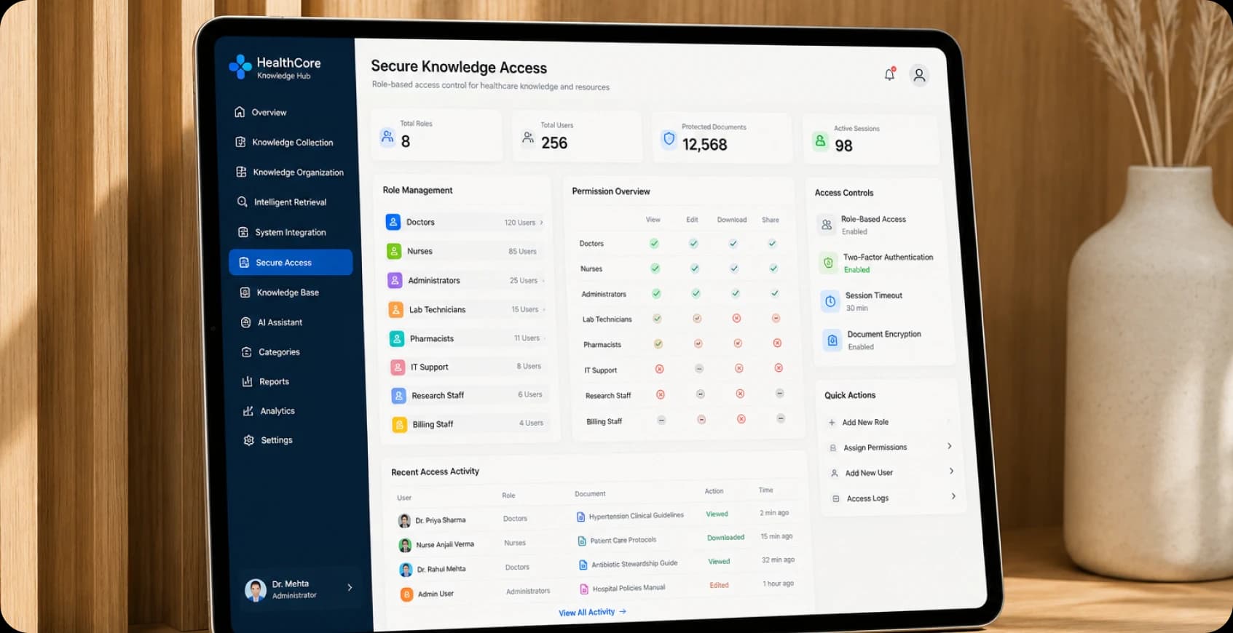This screenshot has width=1233, height=633.
Task: Click Nurse Anjali Verma's avatar
Action: tap(405, 545)
